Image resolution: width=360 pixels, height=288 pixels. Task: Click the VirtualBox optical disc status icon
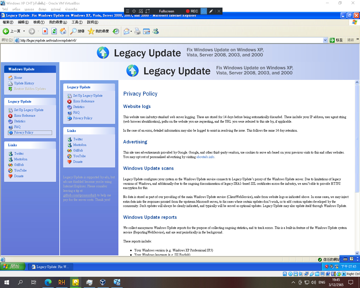(x=290, y=274)
